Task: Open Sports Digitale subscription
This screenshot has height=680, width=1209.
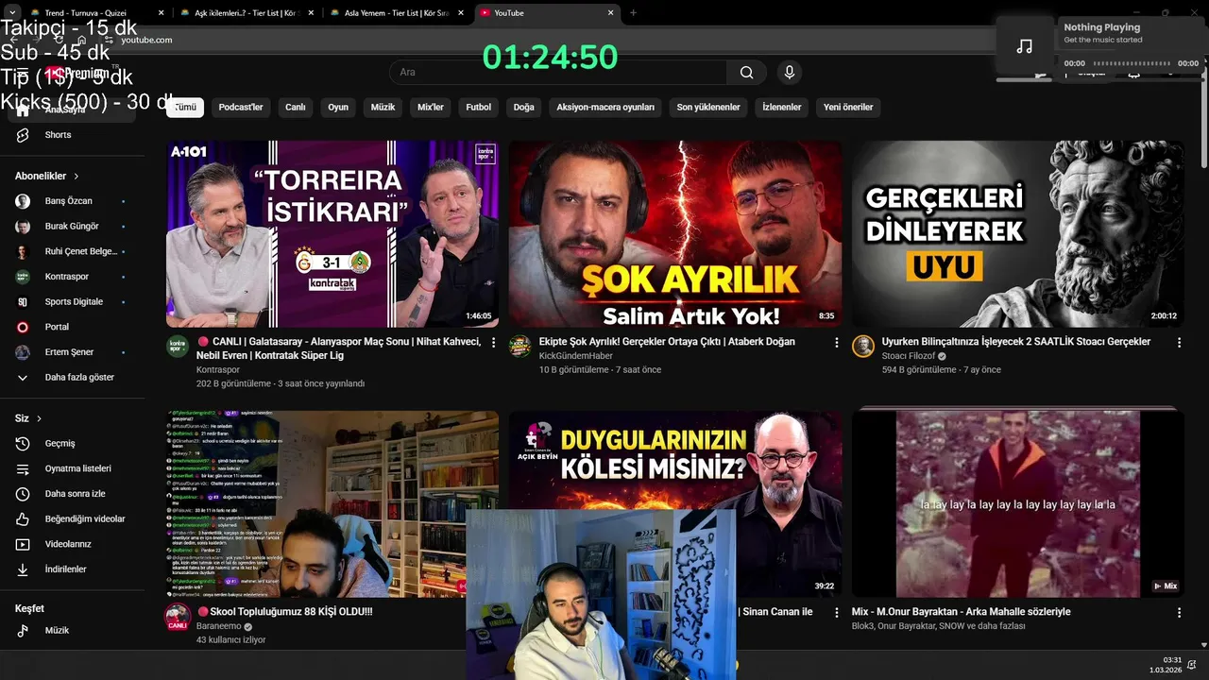Action: [72, 302]
